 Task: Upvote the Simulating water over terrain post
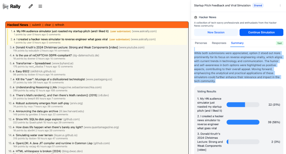[14, 135]
